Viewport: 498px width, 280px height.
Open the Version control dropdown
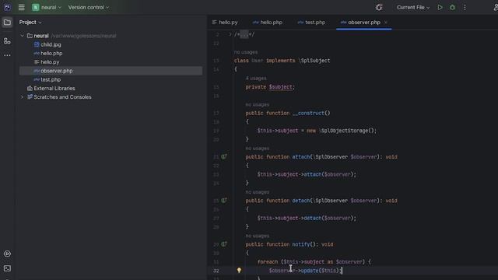pyautogui.click(x=88, y=7)
